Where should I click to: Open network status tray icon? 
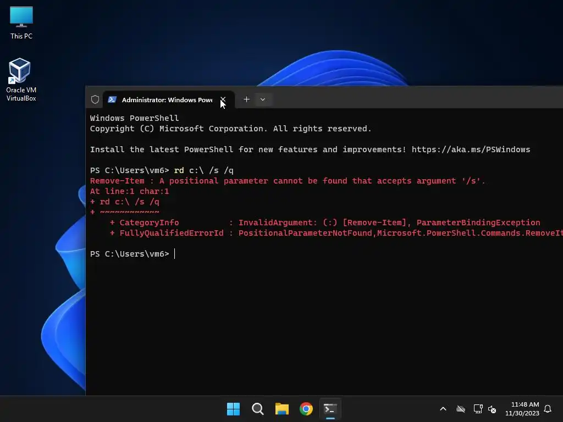478,409
